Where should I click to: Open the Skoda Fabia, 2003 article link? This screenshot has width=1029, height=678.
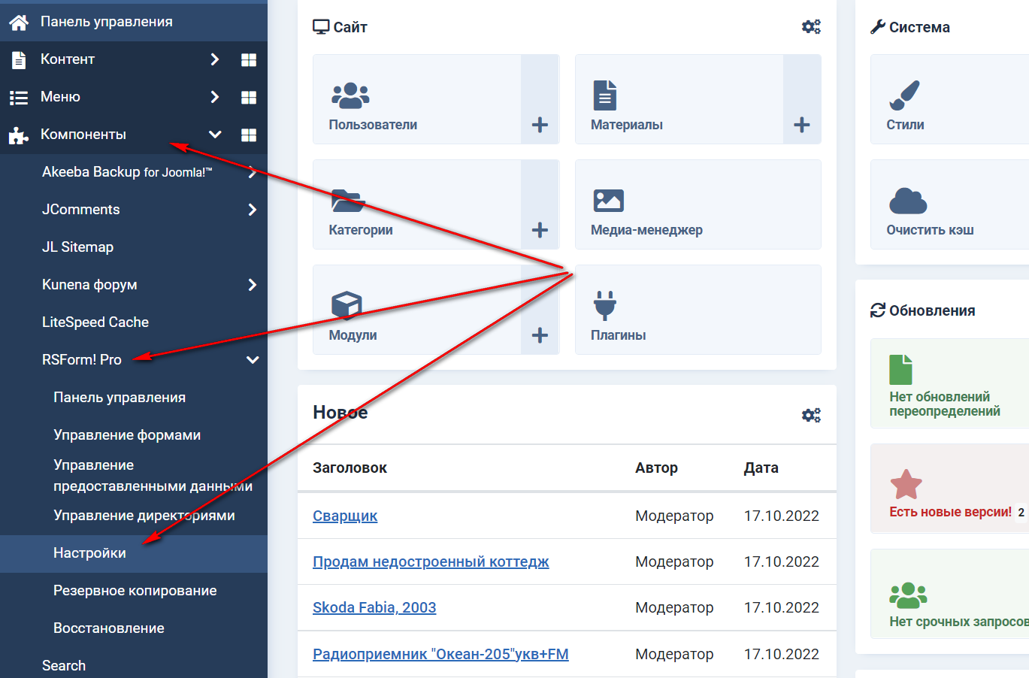point(374,607)
